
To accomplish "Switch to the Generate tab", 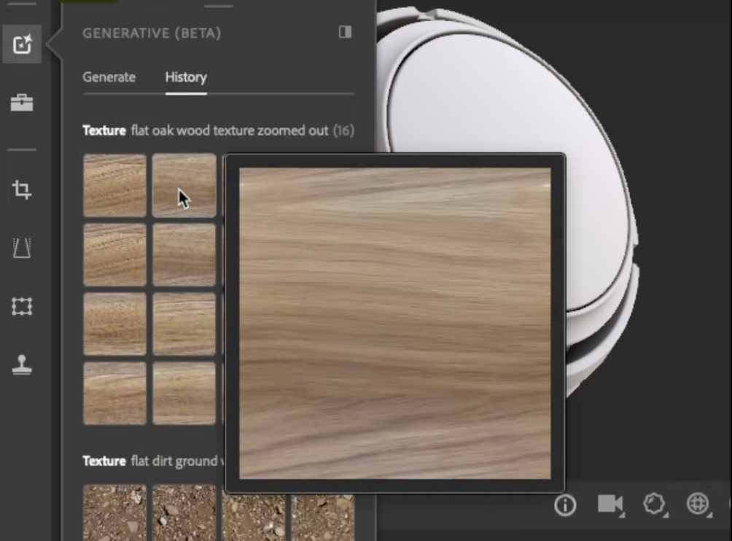I will [109, 77].
